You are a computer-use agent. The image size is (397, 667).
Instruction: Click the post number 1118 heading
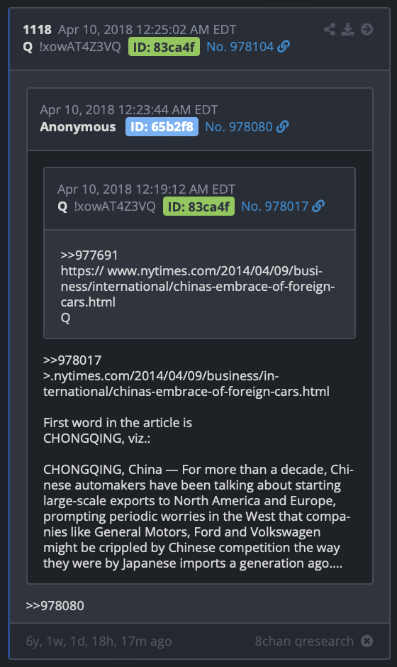(x=38, y=30)
